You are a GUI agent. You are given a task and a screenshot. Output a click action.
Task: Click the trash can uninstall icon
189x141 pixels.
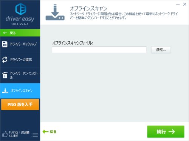[x=5, y=75]
